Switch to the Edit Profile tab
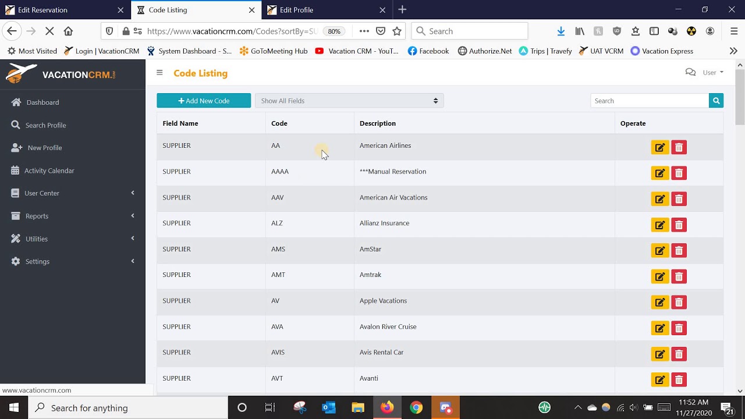Viewport: 745px width, 419px height. pos(326,10)
